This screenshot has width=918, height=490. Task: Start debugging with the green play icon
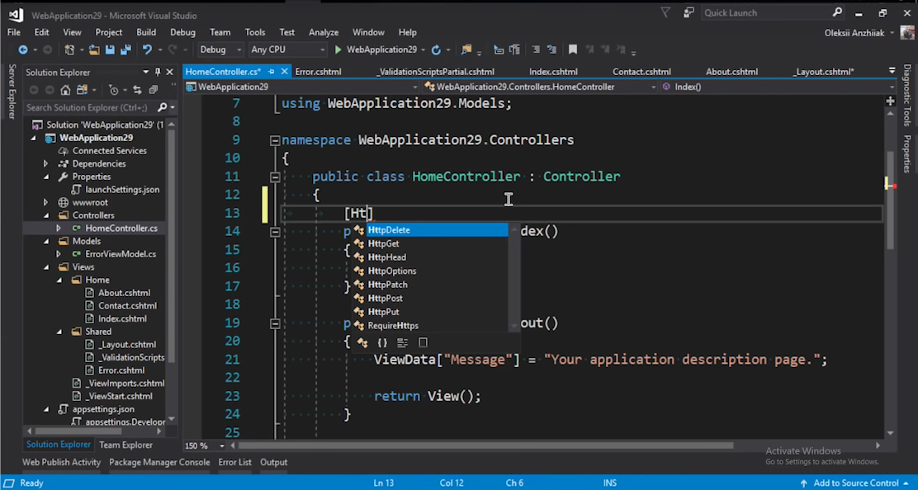(338, 49)
